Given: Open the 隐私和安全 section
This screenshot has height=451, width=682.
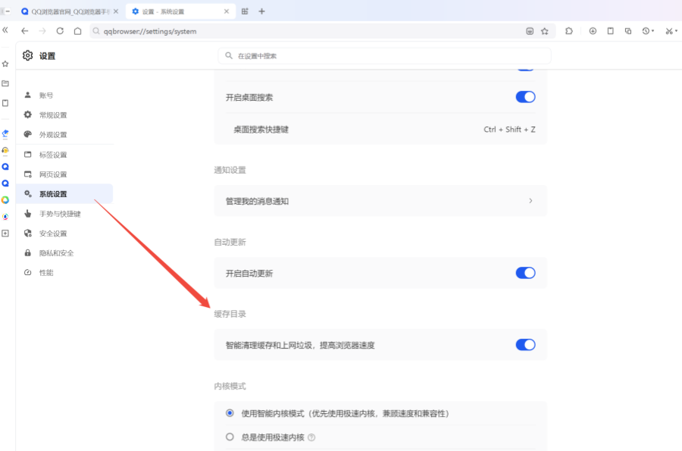Looking at the screenshot, I should (x=64, y=253).
